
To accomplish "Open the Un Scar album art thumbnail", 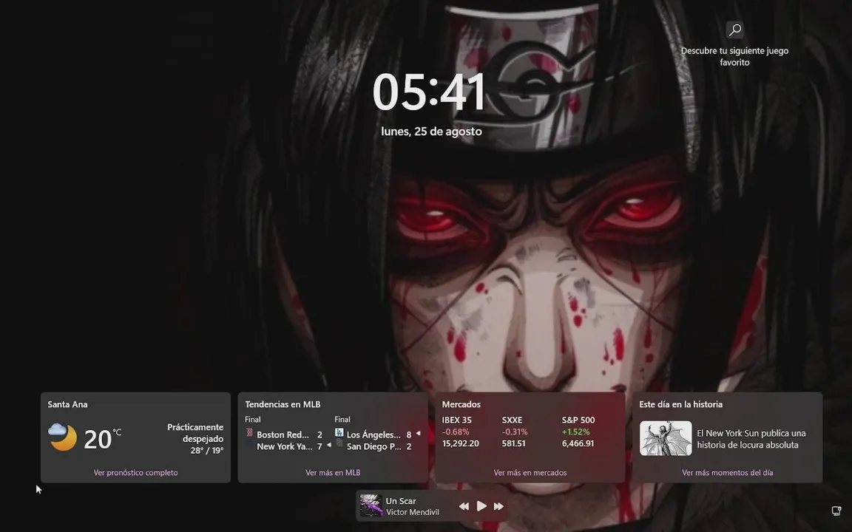I will click(x=371, y=505).
